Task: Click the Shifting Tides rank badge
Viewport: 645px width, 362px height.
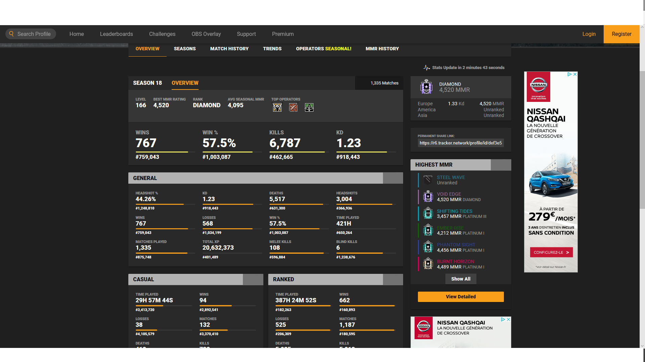Action: pos(428,214)
